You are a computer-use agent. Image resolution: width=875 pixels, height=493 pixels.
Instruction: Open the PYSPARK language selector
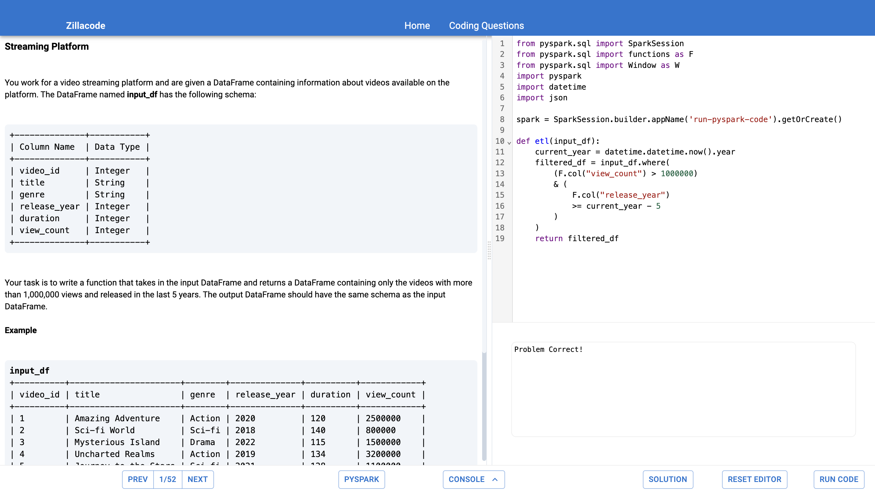(361, 479)
